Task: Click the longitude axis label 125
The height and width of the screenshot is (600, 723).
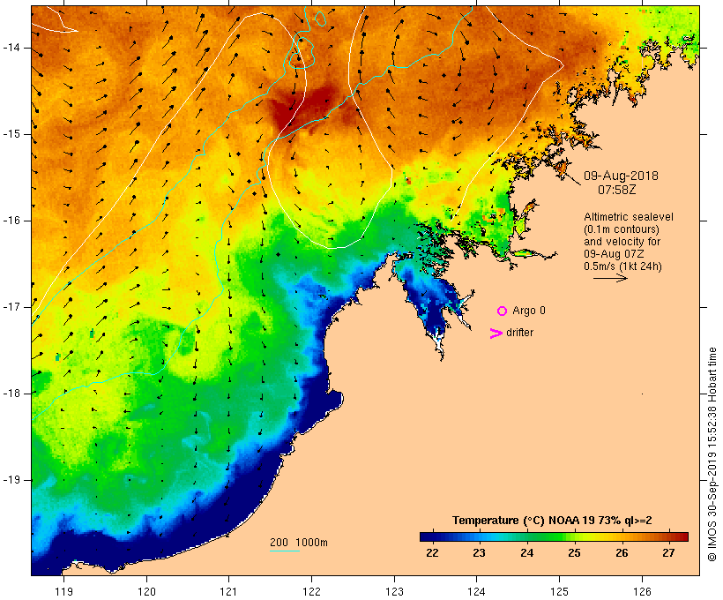Action: point(560,591)
